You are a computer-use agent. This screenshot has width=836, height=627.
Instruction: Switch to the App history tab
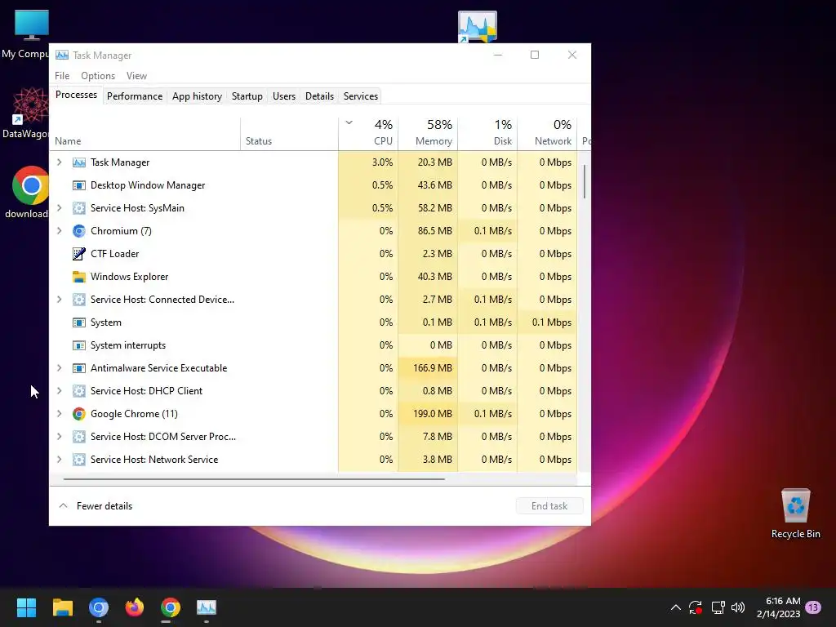pos(197,96)
